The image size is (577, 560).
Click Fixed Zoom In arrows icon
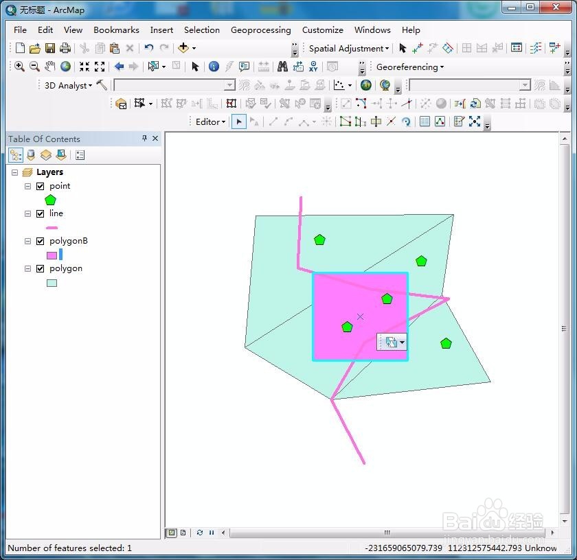84,67
